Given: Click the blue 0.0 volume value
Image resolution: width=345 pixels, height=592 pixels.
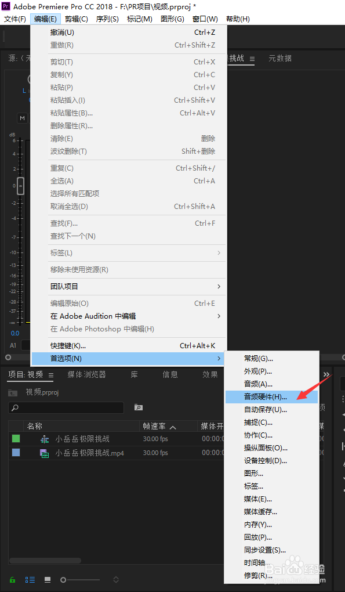Looking at the screenshot, I should coord(15,333).
